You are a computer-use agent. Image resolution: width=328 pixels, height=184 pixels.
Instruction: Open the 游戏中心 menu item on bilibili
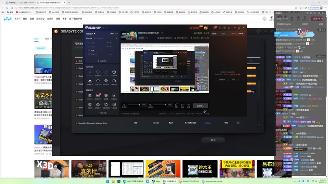click(x=40, y=18)
